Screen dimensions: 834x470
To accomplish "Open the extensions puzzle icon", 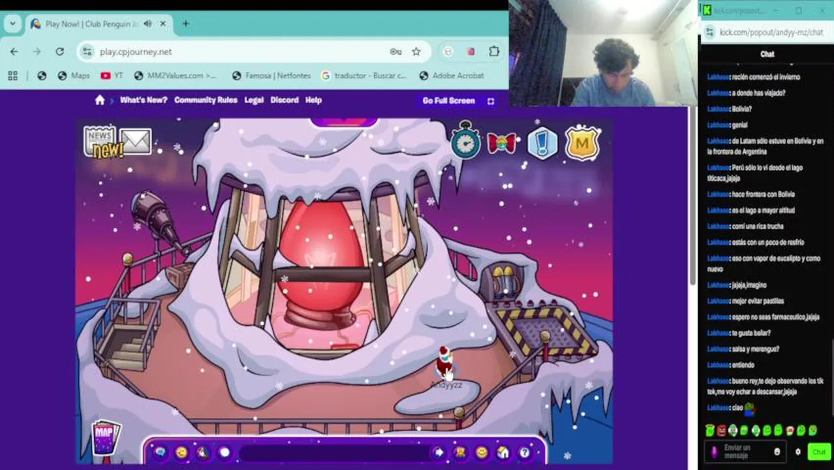I will click(494, 52).
